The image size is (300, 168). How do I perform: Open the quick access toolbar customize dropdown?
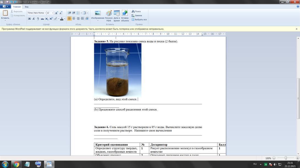click(19, 2)
